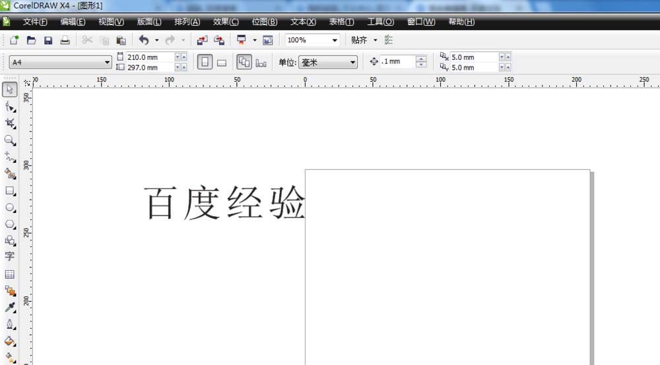Viewport: 660px width, 365px height.
Task: Set page to landscape orientation
Action: tap(222, 63)
